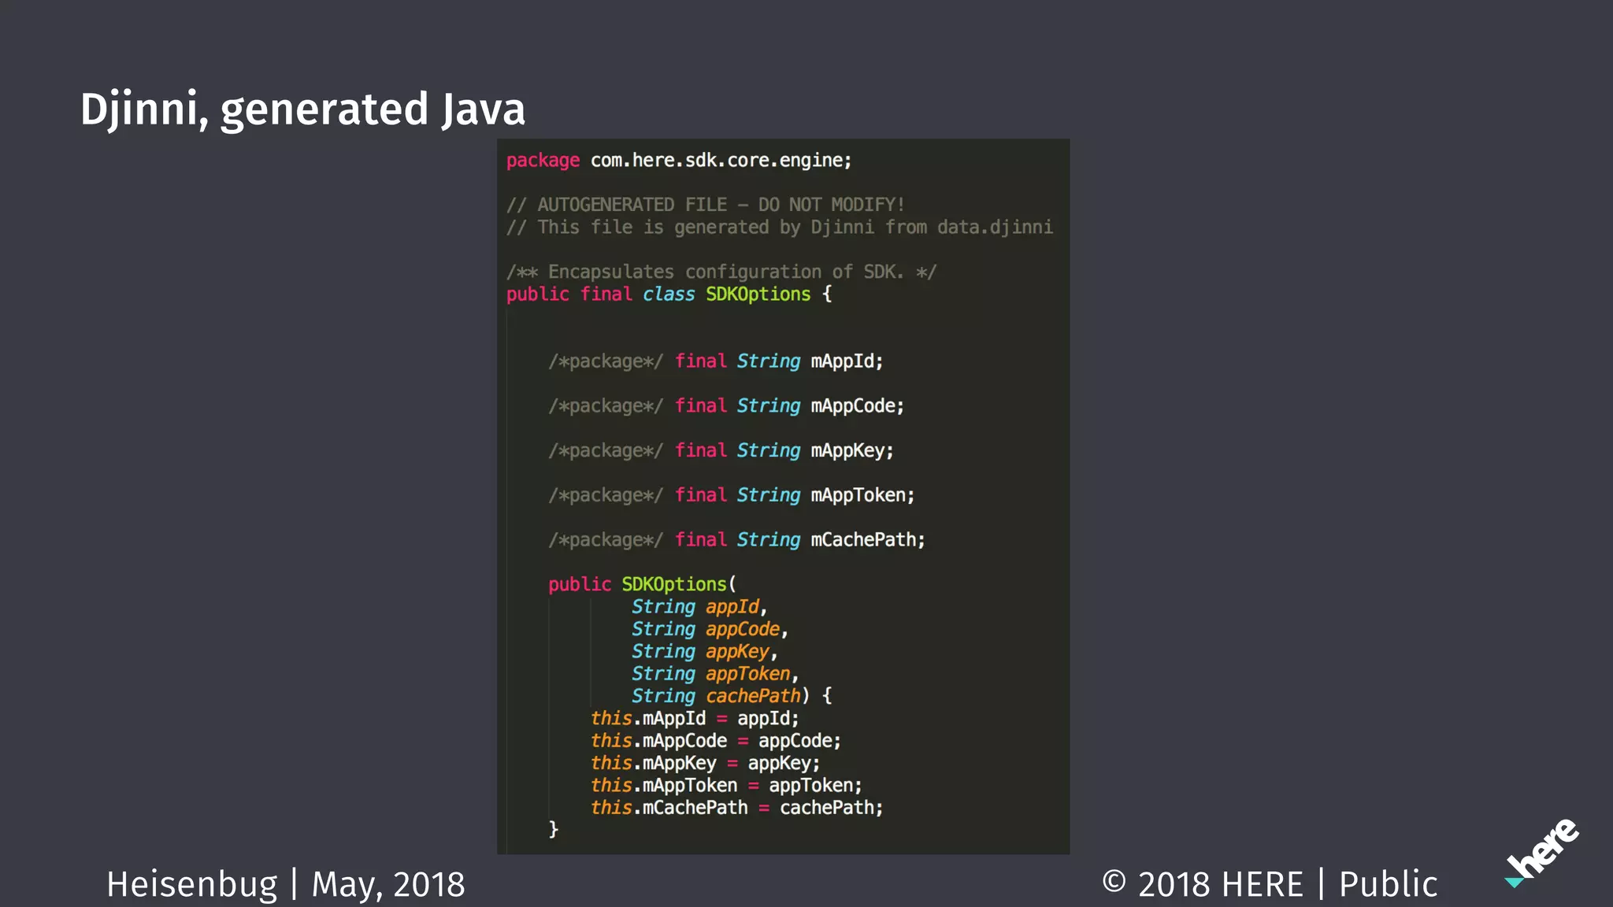Click the '// AUTOGENERATED FILE – DO NOT MODIFY!' comment
The height and width of the screenshot is (907, 1613).
706,205
